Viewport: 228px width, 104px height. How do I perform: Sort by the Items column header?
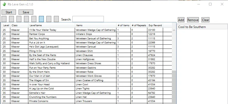96,25
